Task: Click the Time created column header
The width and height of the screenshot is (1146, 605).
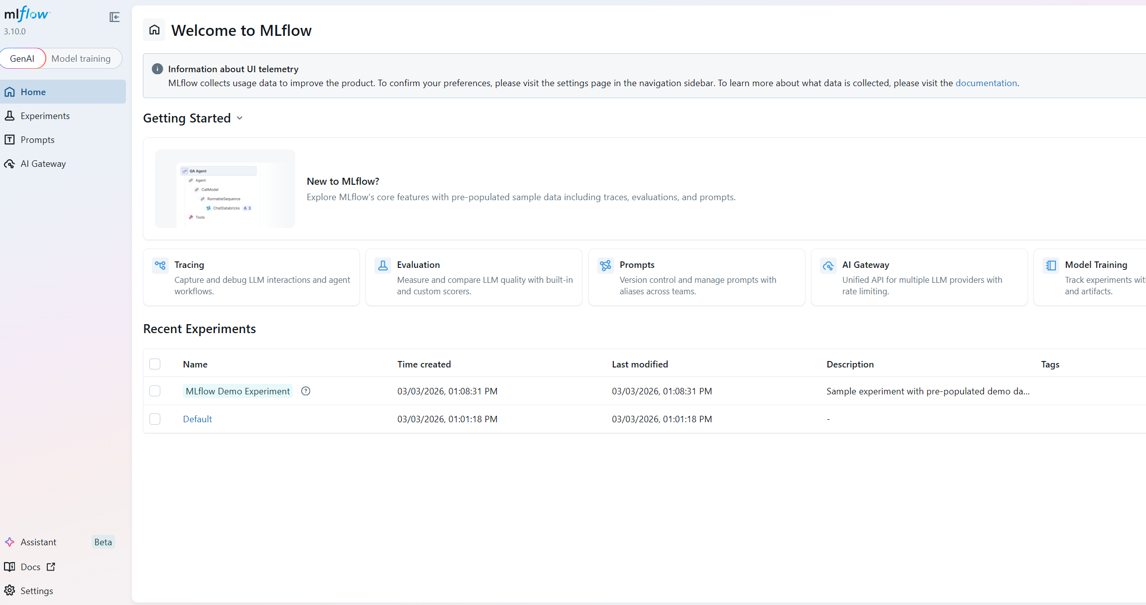Action: click(x=424, y=364)
